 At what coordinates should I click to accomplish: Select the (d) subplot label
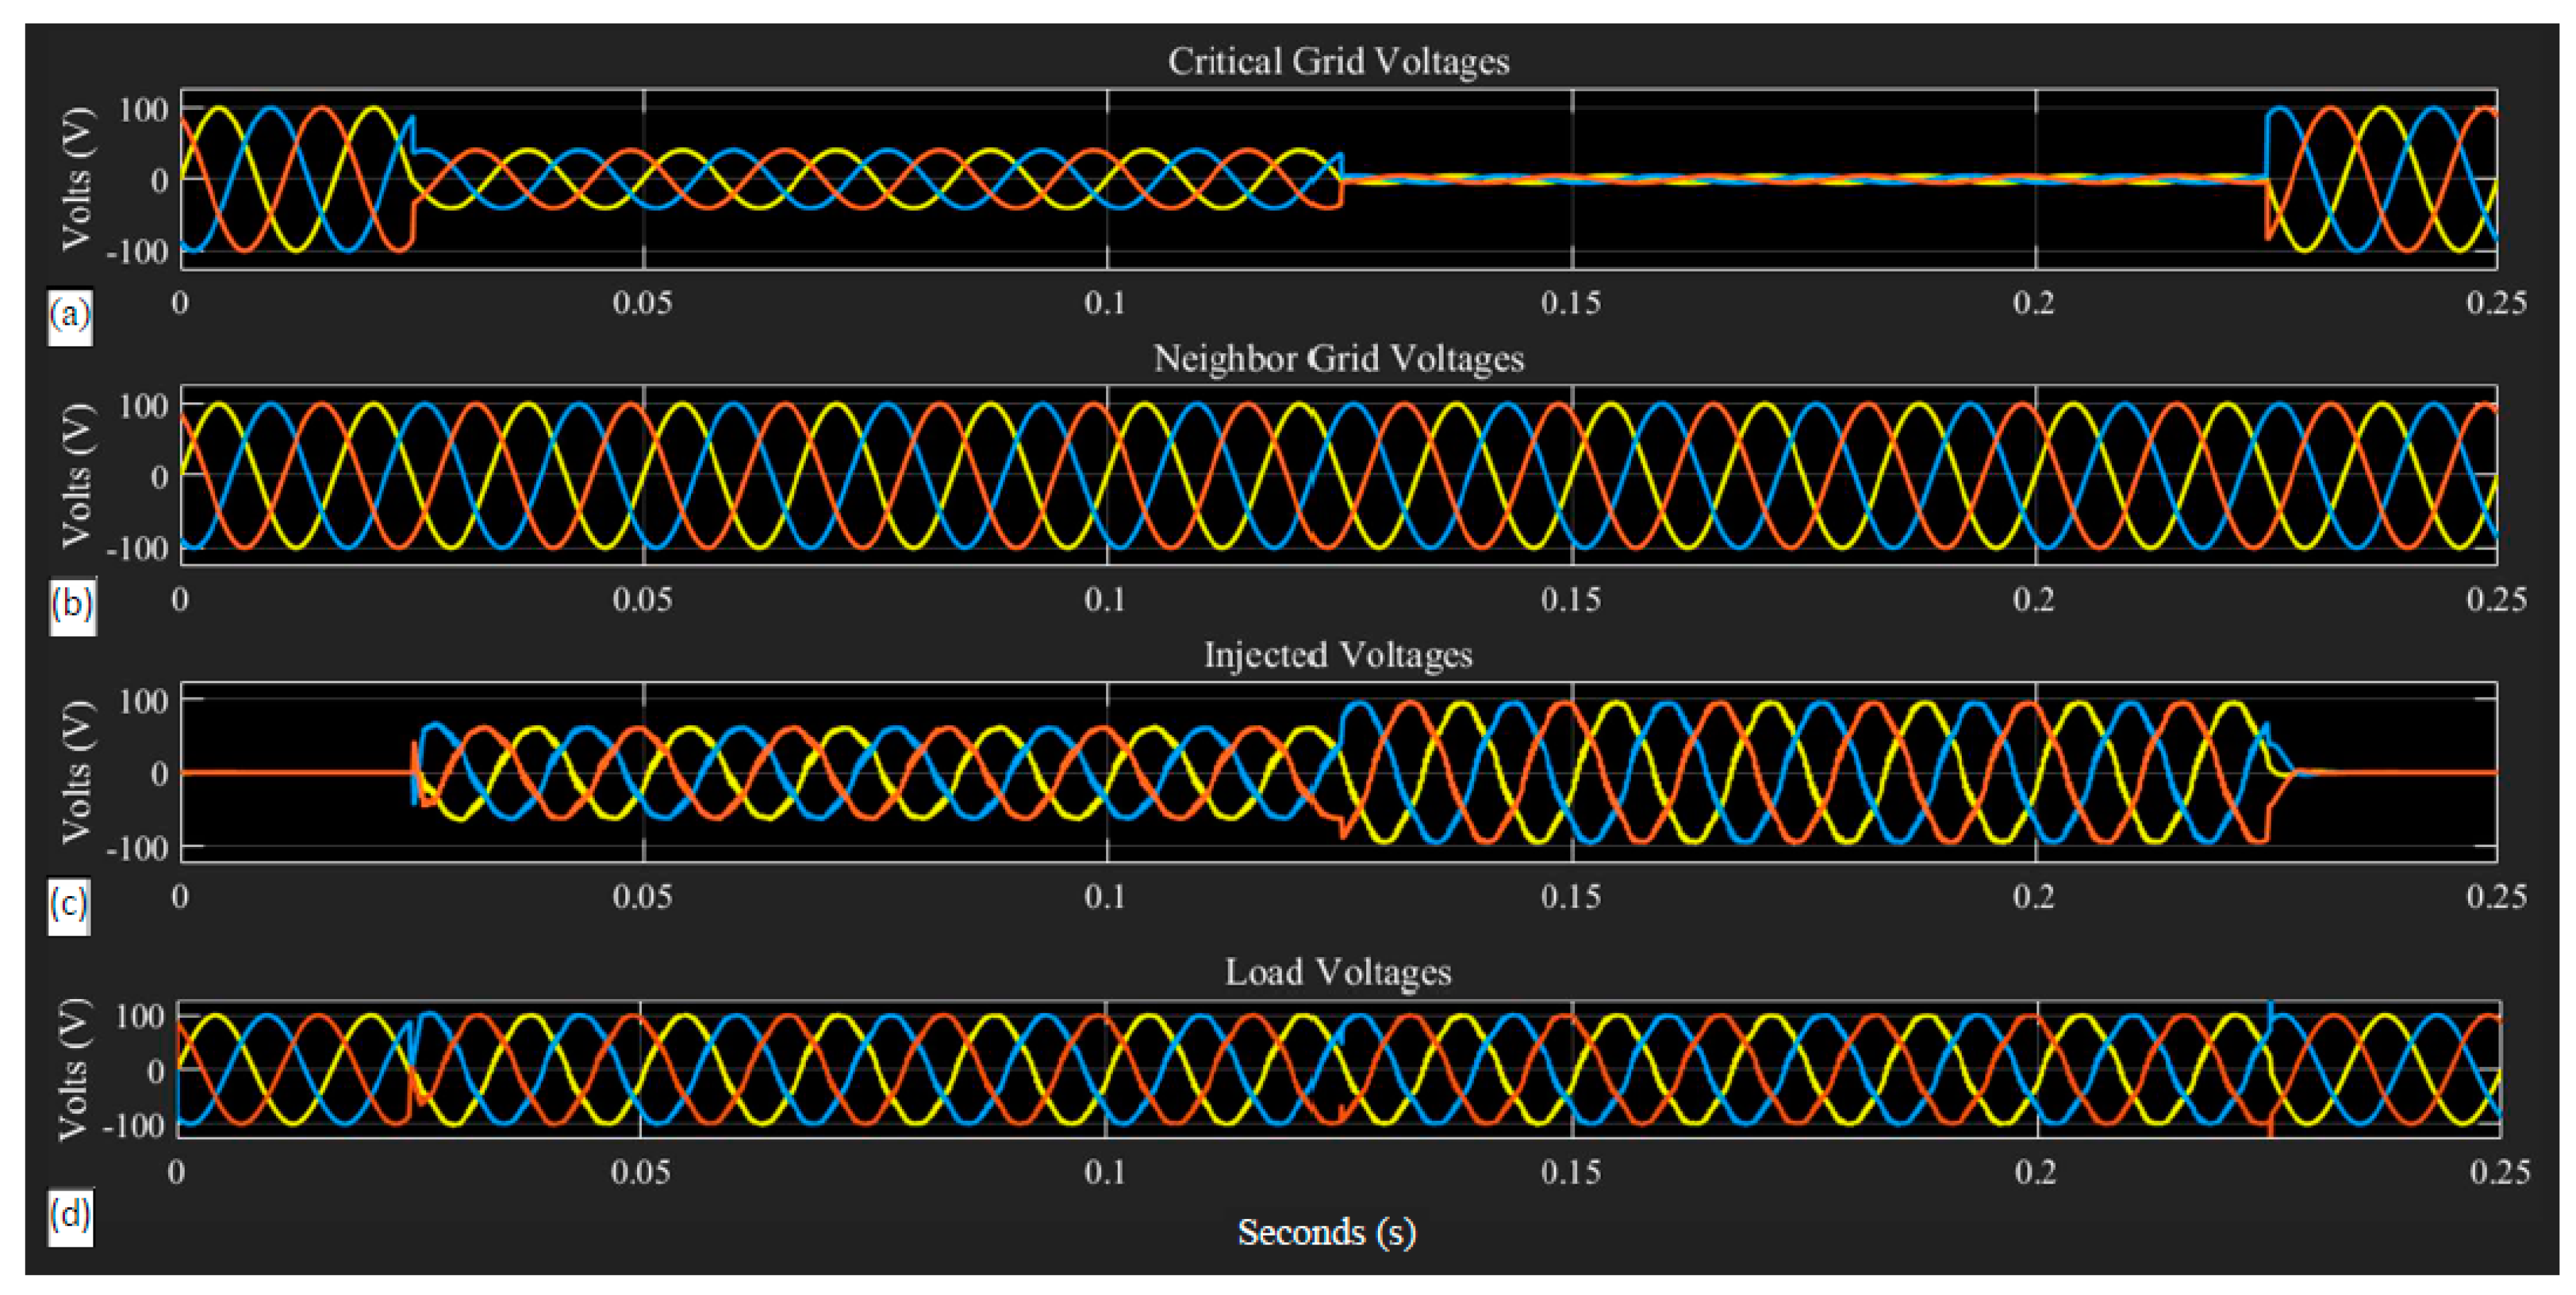[x=70, y=1216]
